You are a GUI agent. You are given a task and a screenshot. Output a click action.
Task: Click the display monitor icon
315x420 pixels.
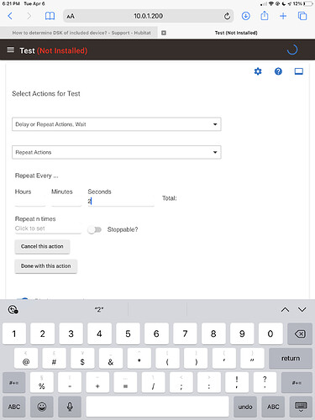point(298,71)
